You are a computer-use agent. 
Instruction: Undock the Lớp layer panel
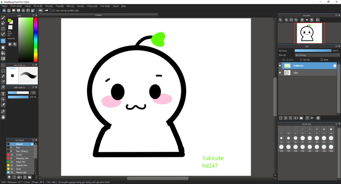(336, 46)
